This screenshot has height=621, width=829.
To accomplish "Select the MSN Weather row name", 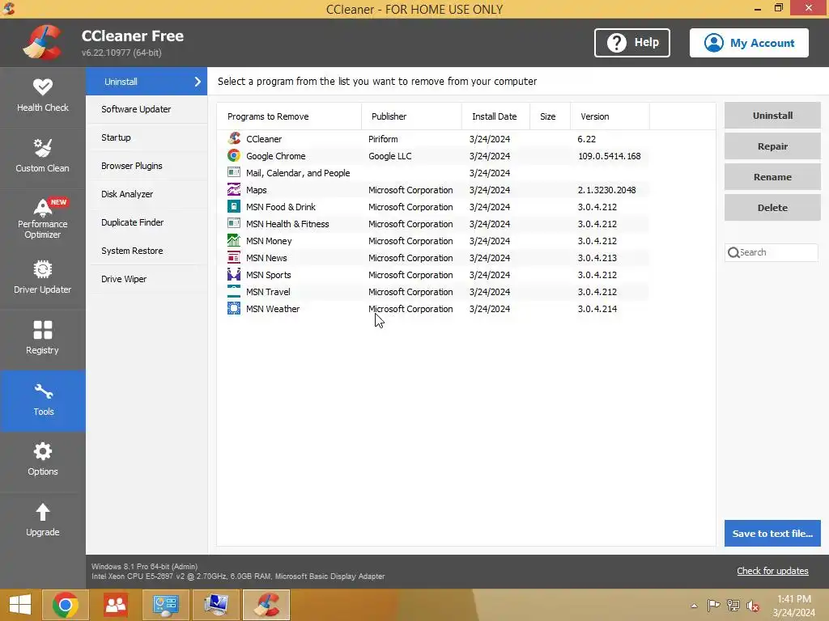I will 273,309.
